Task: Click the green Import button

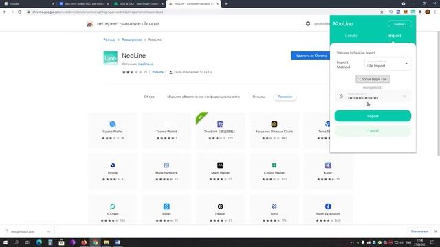Action: (x=373, y=116)
